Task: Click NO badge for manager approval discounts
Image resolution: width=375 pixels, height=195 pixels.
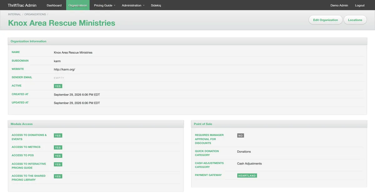Action: (241, 136)
